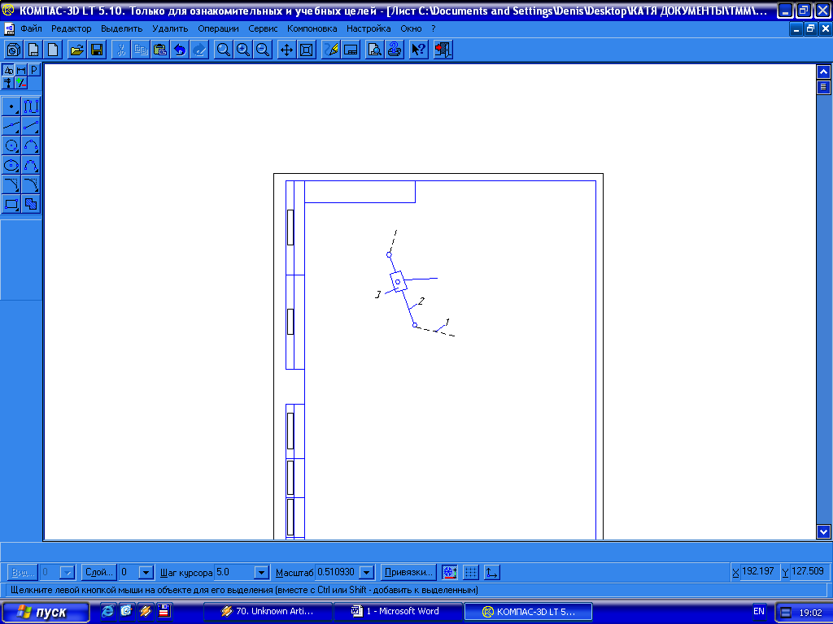Open the ? help menu
The image size is (833, 624).
434,28
